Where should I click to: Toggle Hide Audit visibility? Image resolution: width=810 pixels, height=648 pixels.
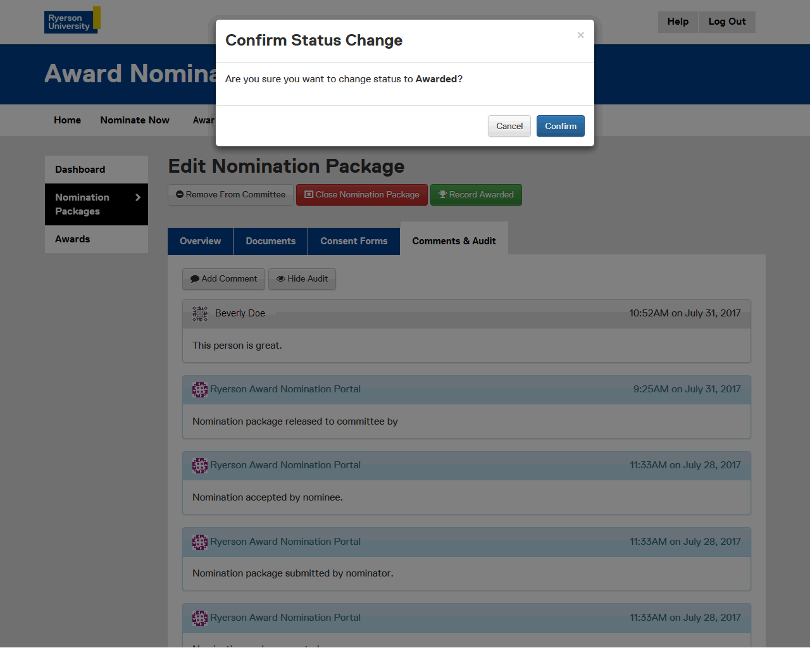pyautogui.click(x=302, y=279)
